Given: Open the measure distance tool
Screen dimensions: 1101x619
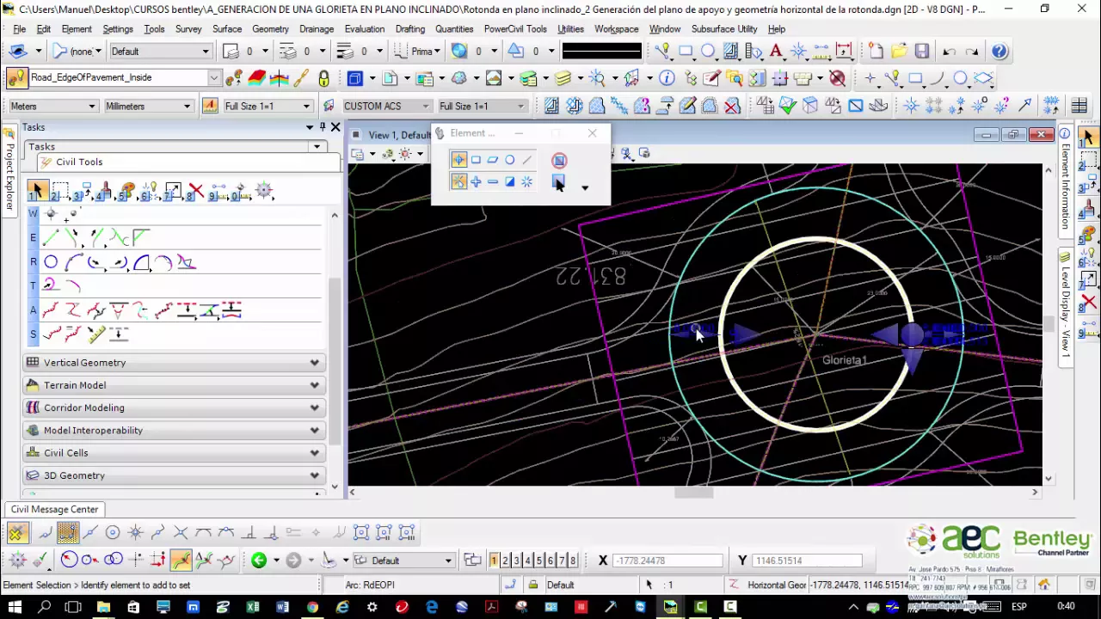Looking at the screenshot, I should (x=821, y=52).
